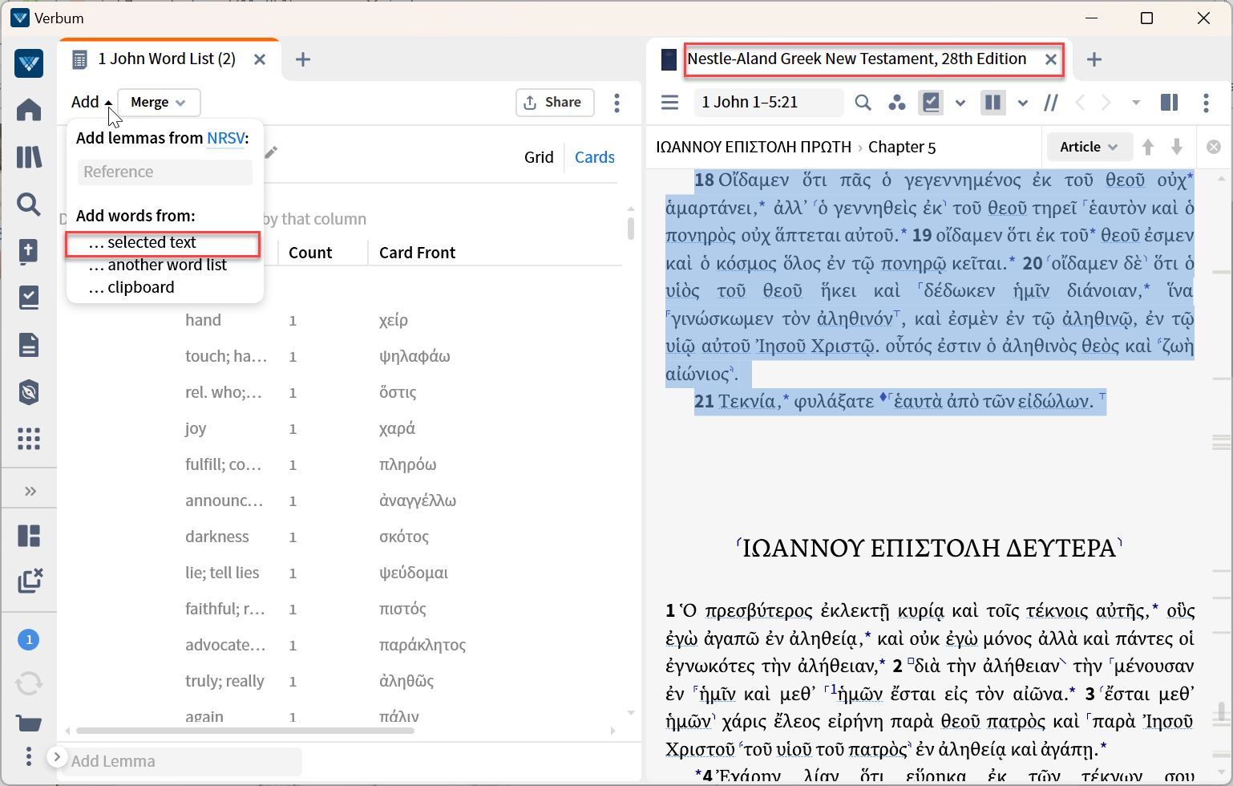Select the ψηλαφάω row
1233x786 pixels.
tap(414, 356)
